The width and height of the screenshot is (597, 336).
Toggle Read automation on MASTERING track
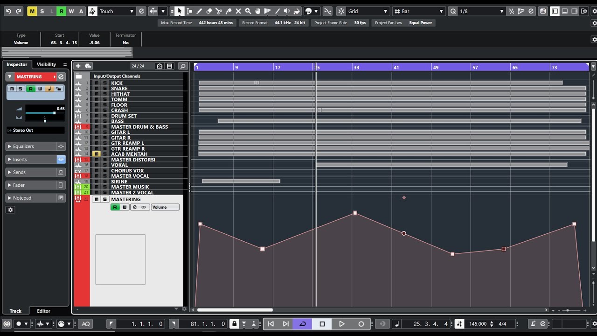click(115, 207)
